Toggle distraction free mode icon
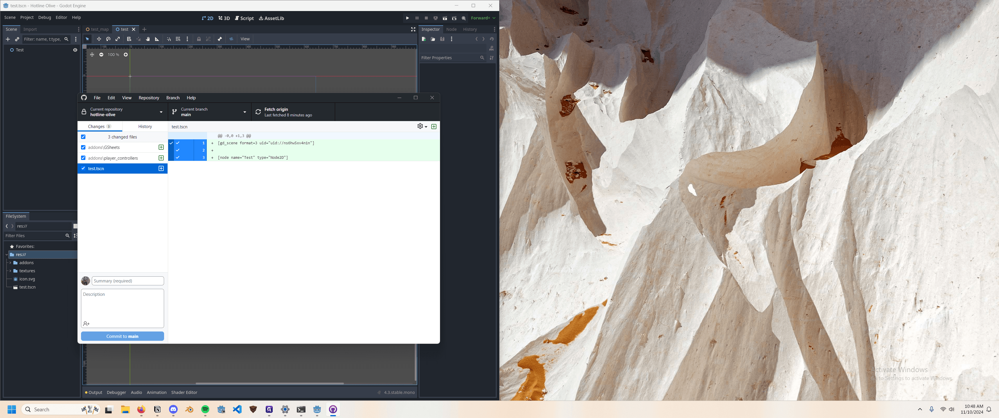The height and width of the screenshot is (418, 999). tap(413, 29)
